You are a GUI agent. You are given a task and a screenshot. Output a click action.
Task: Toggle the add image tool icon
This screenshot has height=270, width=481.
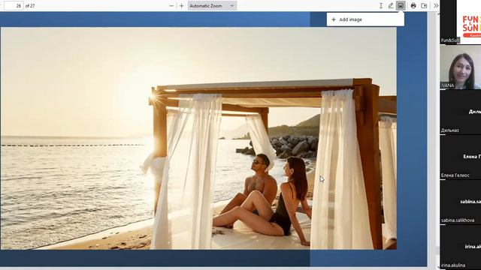401,6
